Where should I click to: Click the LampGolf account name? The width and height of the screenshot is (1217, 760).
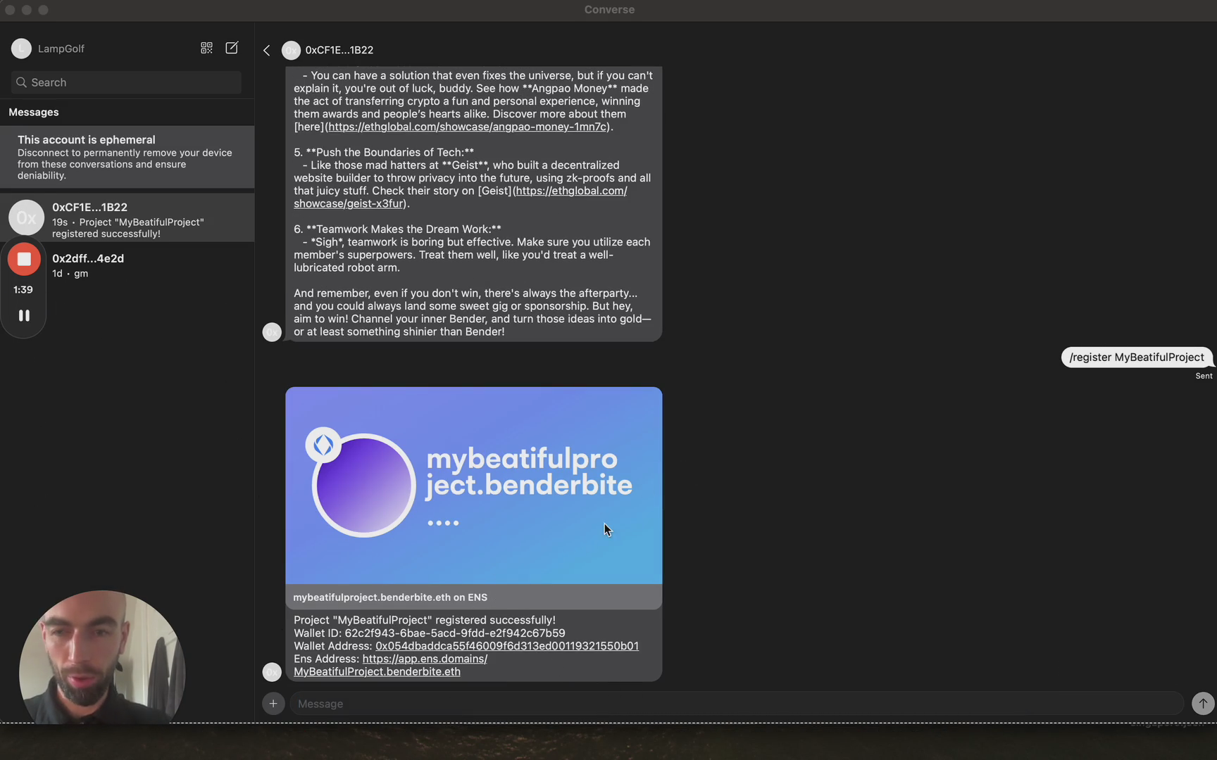(61, 49)
